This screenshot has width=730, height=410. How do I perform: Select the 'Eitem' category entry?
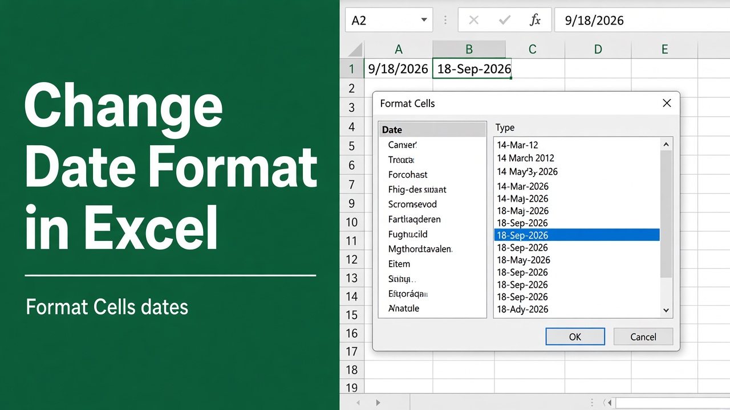(x=399, y=264)
